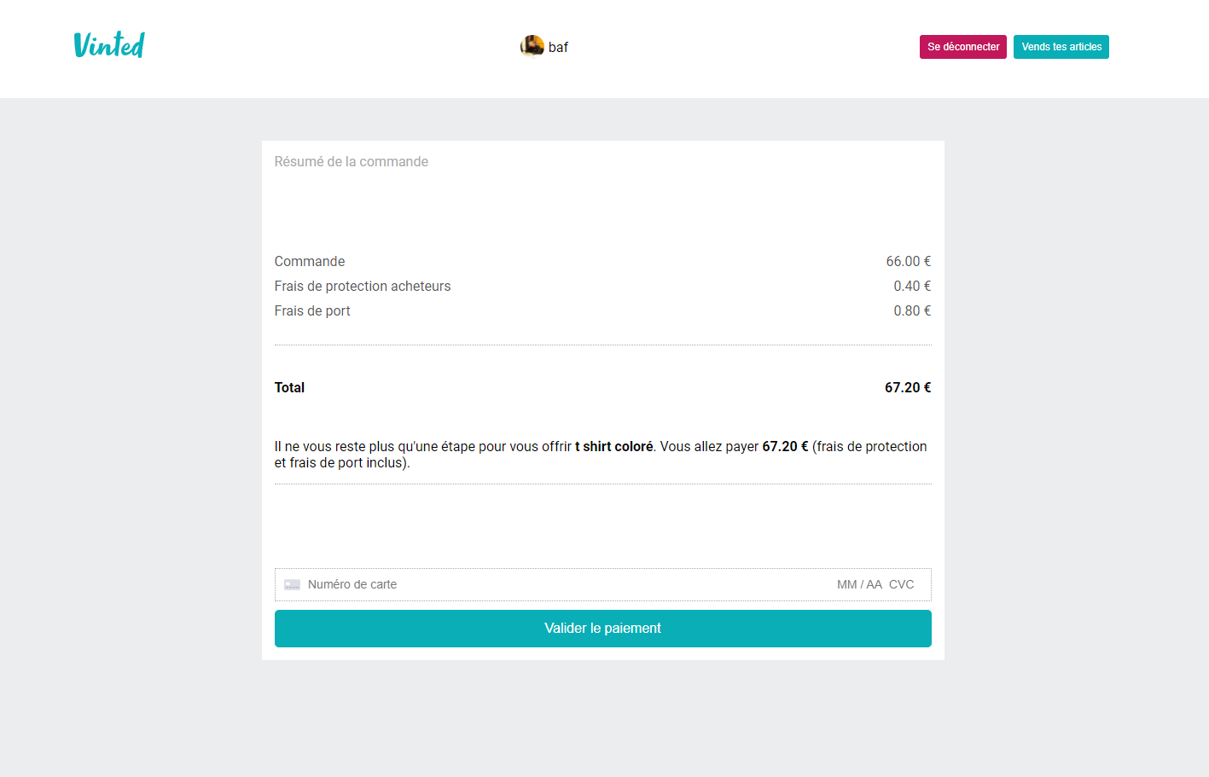Image resolution: width=1209 pixels, height=777 pixels.
Task: Click the 0.80 € shipping fee amount
Action: pos(912,310)
